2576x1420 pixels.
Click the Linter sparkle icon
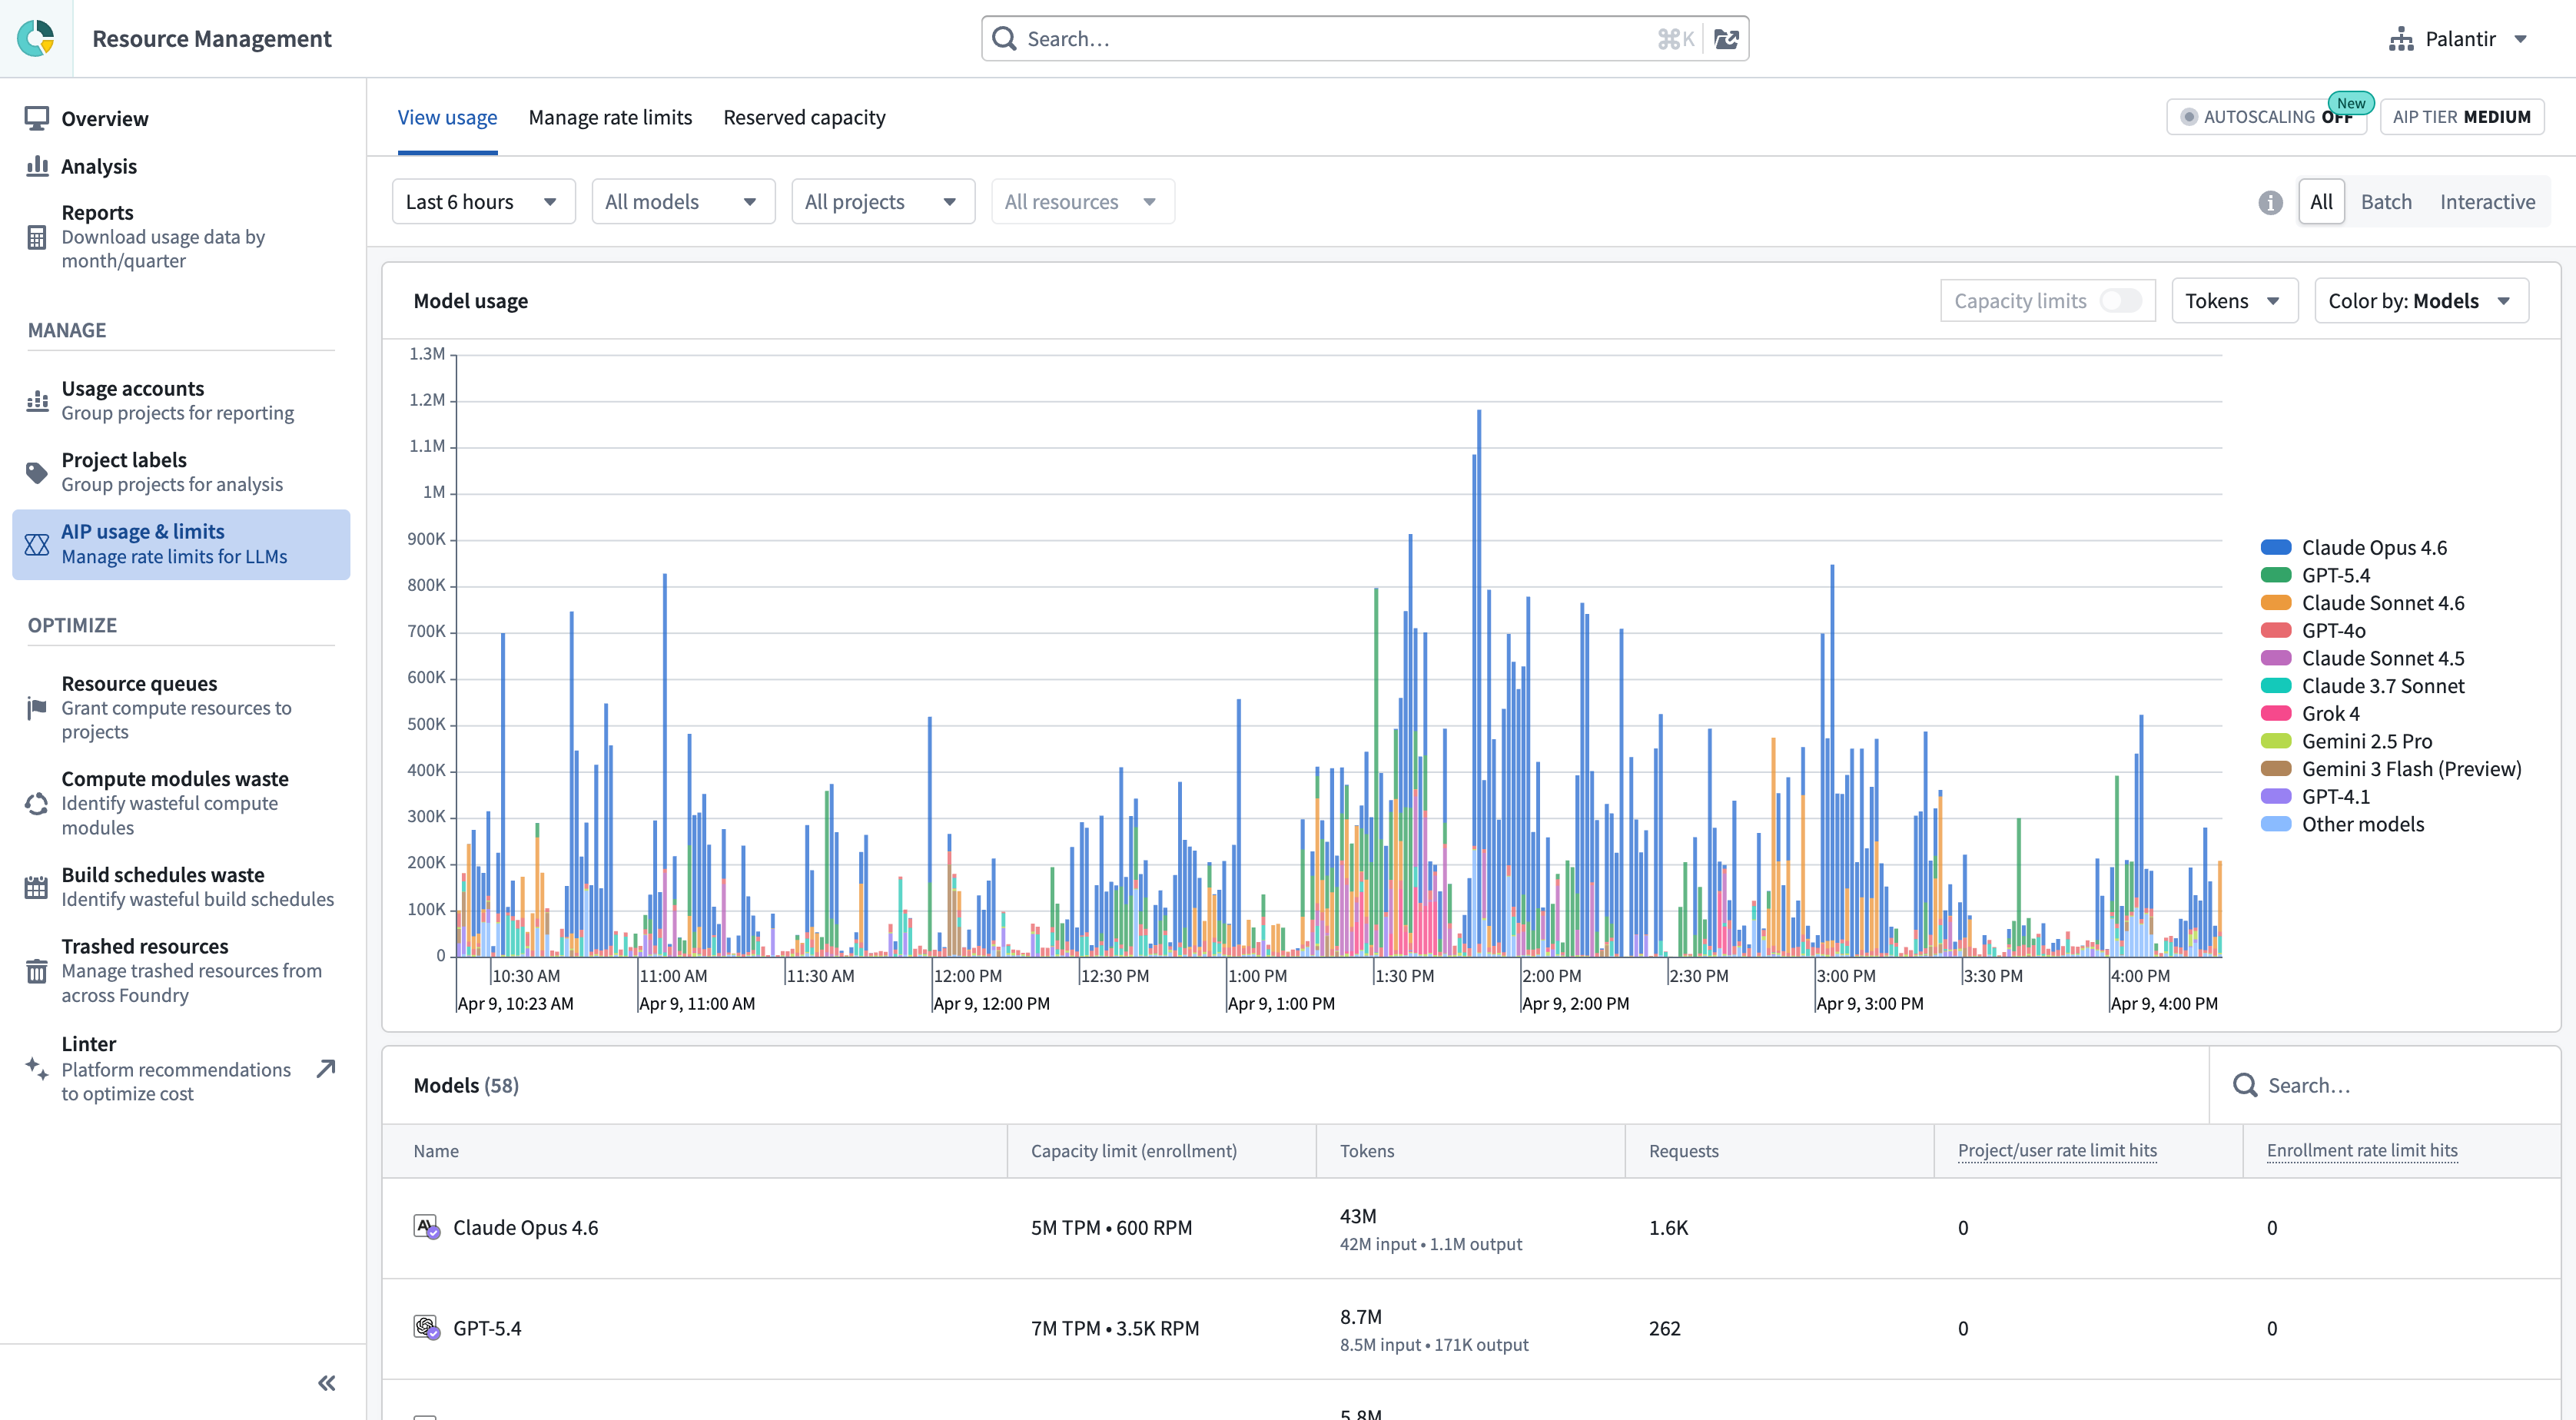click(37, 1068)
